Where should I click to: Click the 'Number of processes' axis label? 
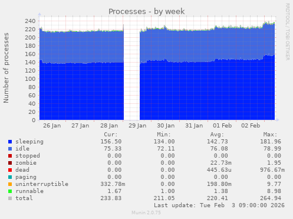pos(6,68)
